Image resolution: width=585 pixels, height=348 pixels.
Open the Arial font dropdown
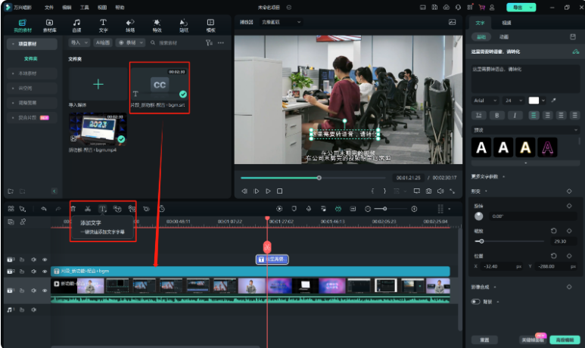485,100
